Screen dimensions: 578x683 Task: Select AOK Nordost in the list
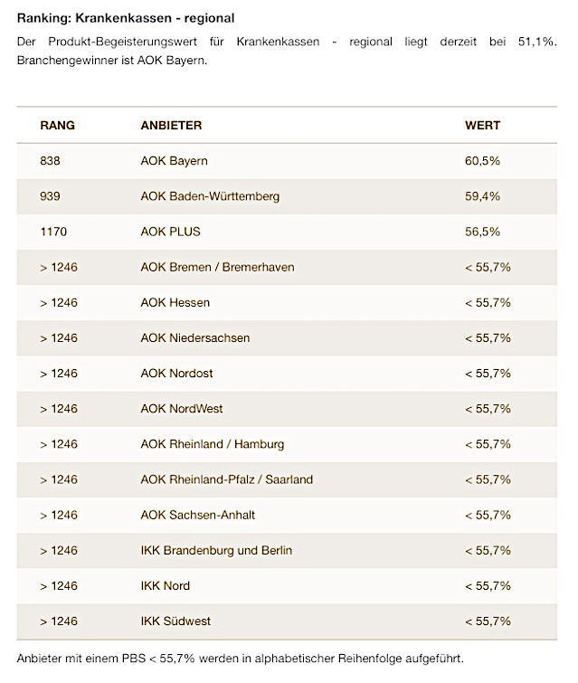(176, 373)
